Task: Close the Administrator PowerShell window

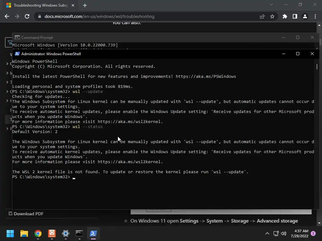Action: click(312, 54)
